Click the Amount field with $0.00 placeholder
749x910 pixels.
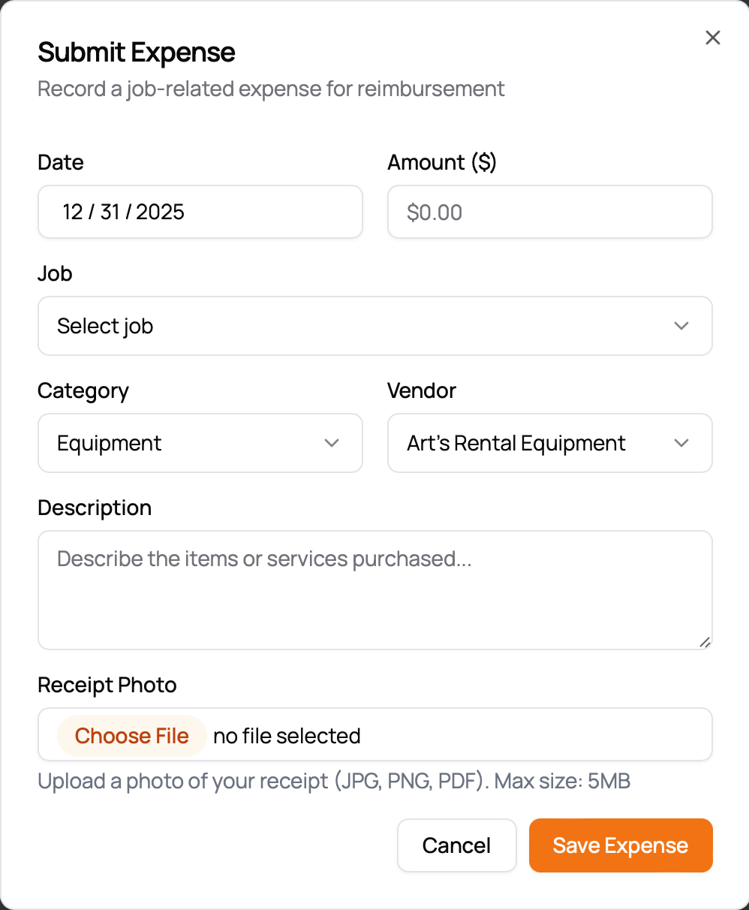(x=549, y=212)
